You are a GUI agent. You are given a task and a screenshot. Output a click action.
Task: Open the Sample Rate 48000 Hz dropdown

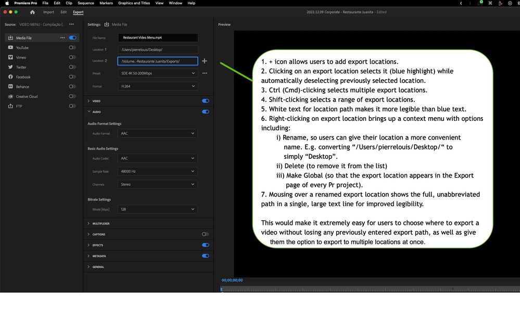coord(158,171)
